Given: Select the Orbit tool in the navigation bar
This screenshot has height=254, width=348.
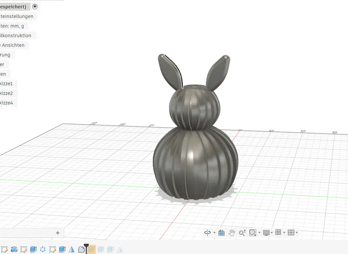Looking at the screenshot, I should coord(207,232).
